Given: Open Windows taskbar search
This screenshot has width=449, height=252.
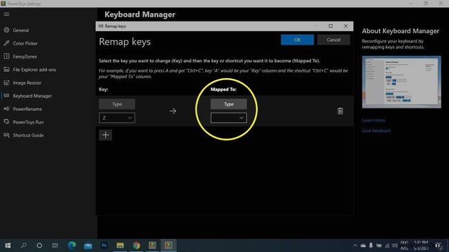Looking at the screenshot, I should tap(23, 245).
